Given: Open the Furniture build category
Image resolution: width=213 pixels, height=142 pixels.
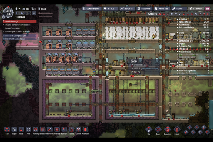Looking at the screenshot, I should click(64, 130).
